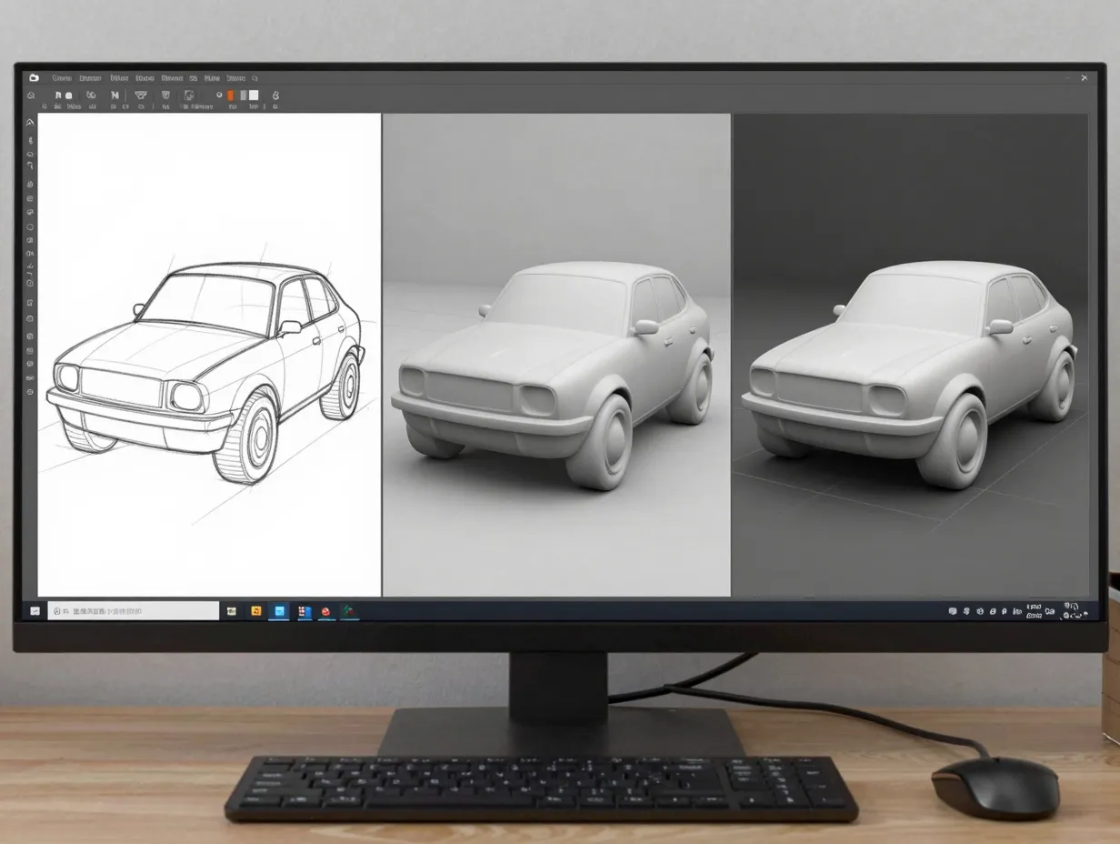The width and height of the screenshot is (1120, 844).
Task: Click the mask-shaped toolbar icon
Action: click(140, 95)
